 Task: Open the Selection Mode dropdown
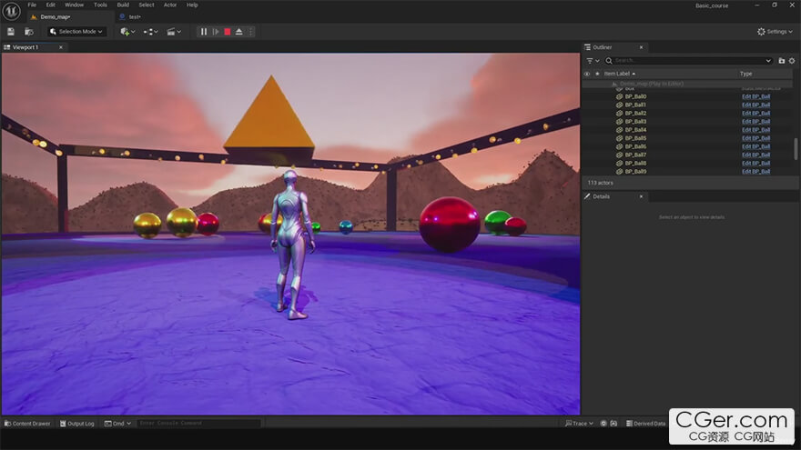(x=76, y=32)
